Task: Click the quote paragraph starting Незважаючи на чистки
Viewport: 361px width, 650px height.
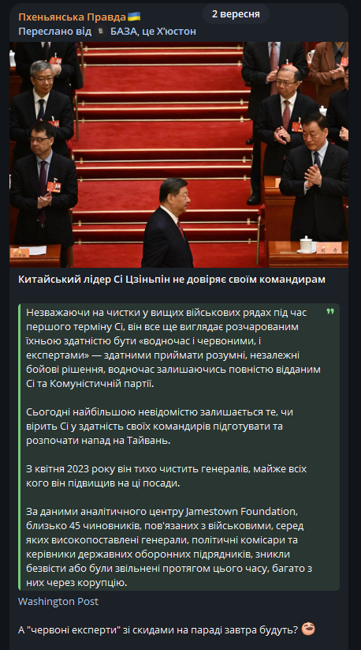Action: tap(173, 348)
